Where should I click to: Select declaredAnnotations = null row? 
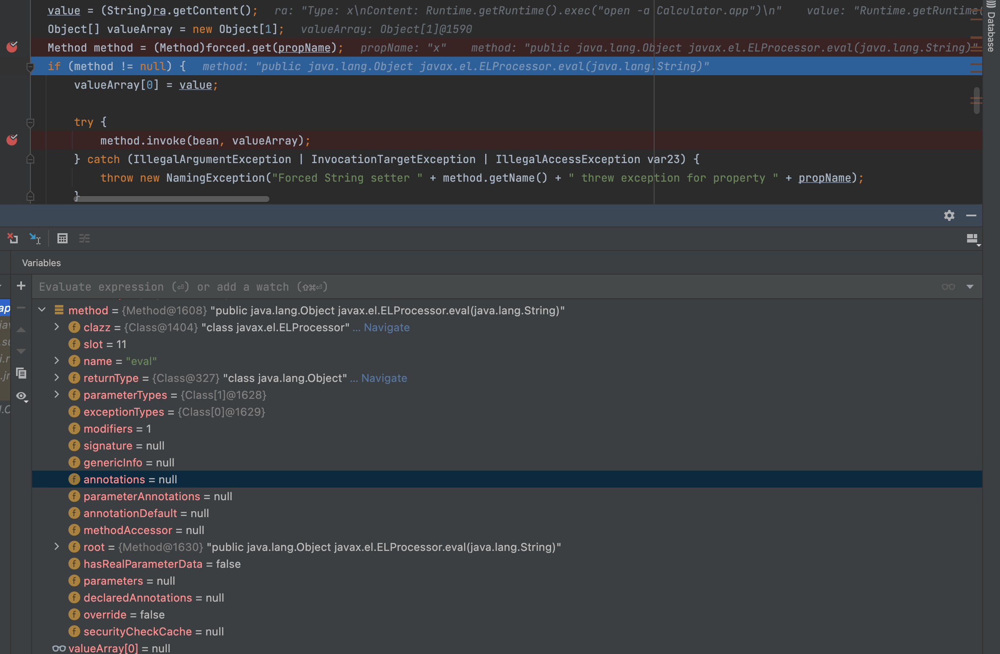[x=507, y=598]
